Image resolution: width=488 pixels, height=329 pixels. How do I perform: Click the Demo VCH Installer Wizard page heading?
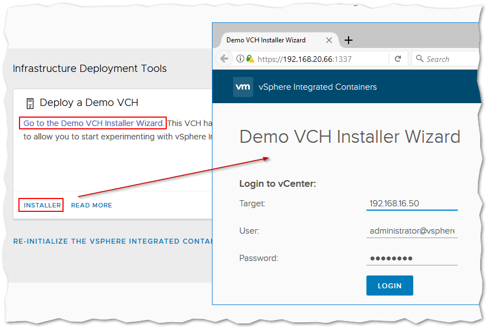click(x=350, y=137)
